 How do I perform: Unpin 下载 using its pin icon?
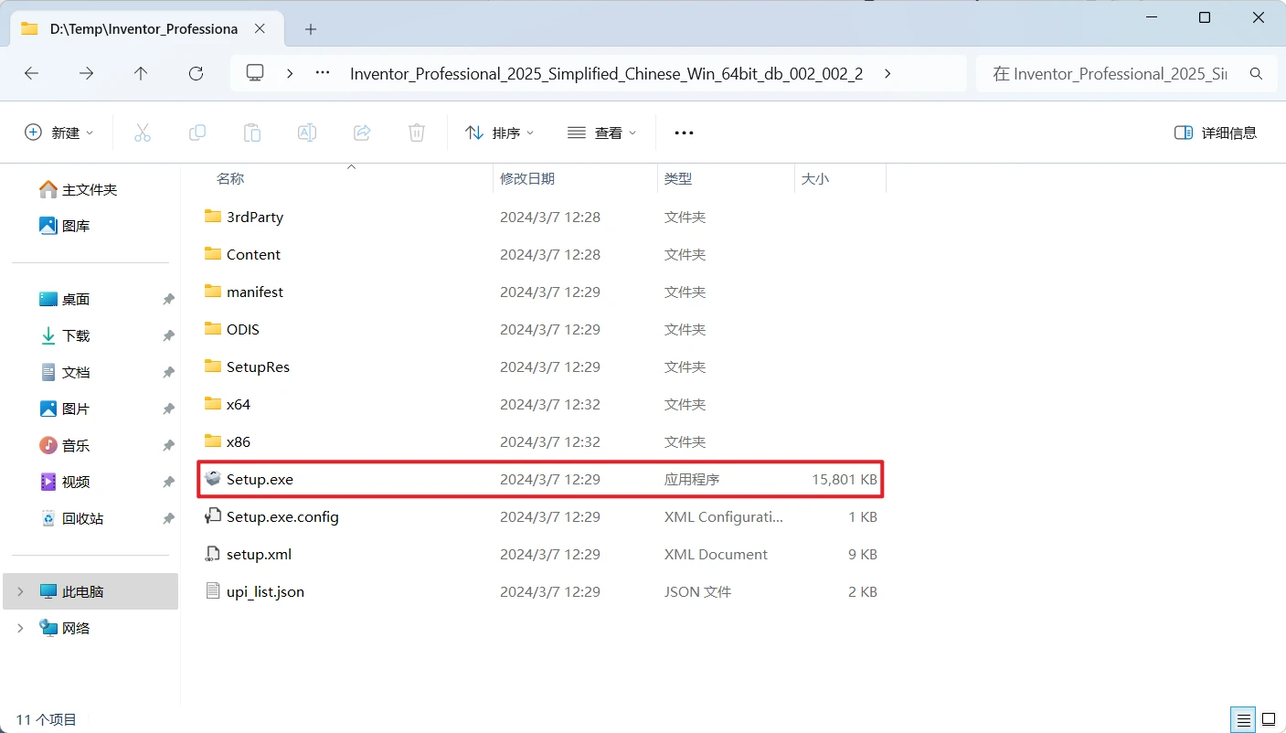click(168, 336)
